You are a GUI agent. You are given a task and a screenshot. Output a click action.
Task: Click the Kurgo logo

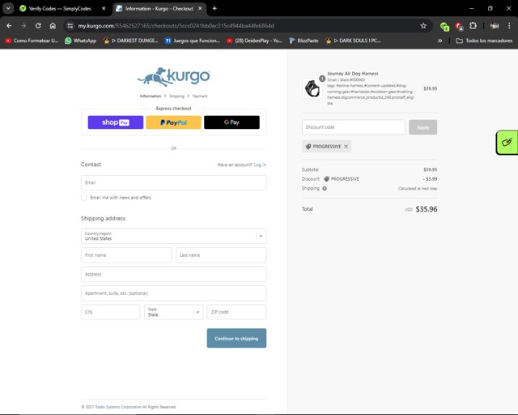[173, 76]
